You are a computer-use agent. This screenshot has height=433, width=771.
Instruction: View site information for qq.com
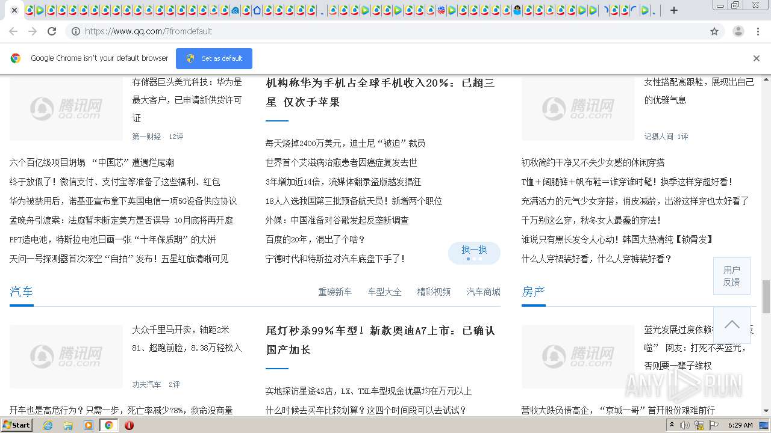pos(76,31)
